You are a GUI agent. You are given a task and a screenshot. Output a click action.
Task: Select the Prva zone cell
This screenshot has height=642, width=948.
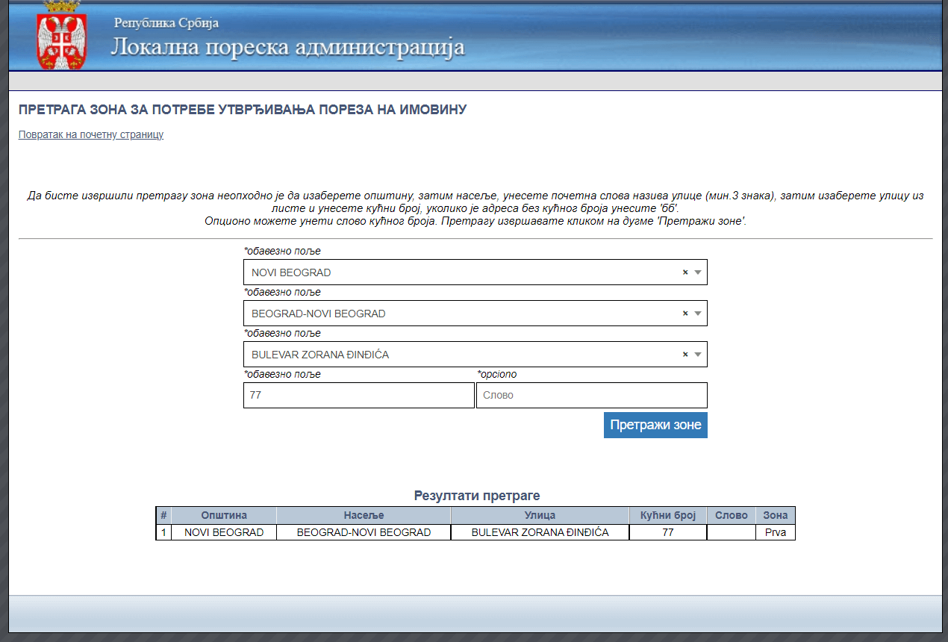(776, 532)
